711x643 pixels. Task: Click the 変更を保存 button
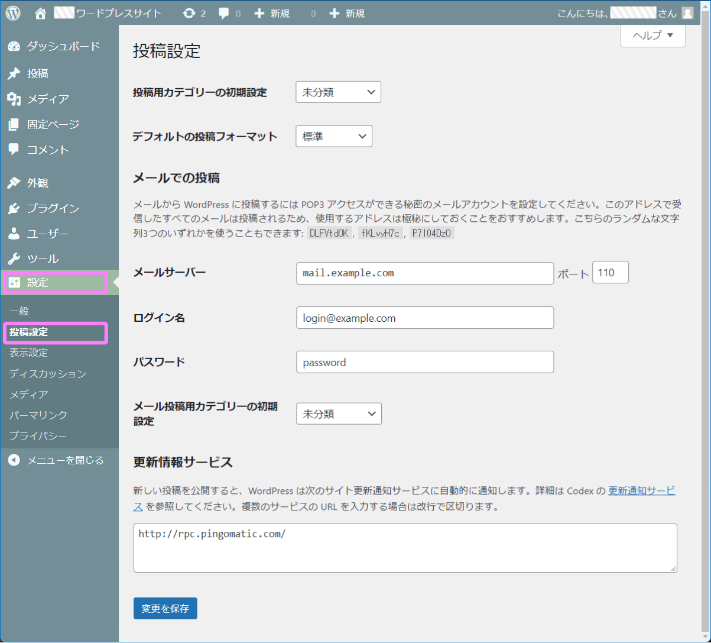click(x=165, y=608)
